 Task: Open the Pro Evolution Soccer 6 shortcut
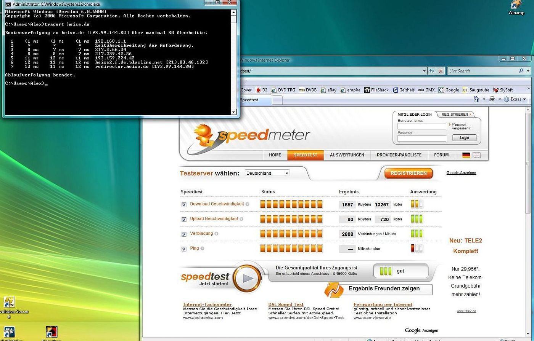click(x=10, y=308)
